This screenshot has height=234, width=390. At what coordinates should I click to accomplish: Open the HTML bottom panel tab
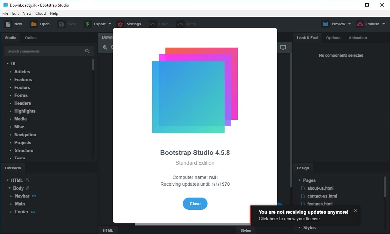click(x=108, y=230)
